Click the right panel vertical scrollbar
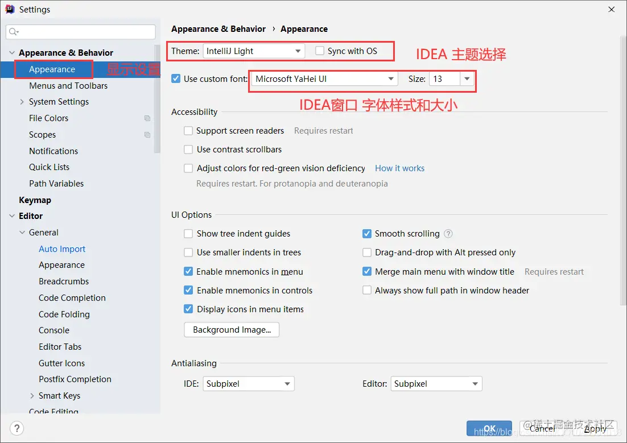Viewport: 627px width, 443px height. (x=623, y=171)
